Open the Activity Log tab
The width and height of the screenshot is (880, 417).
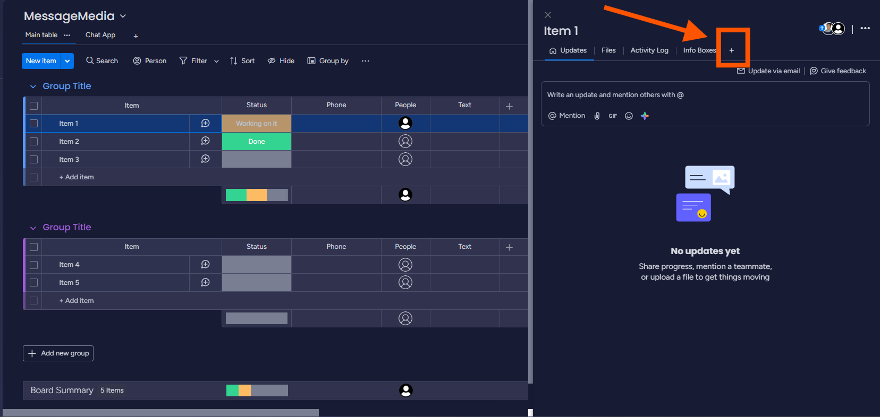click(649, 50)
